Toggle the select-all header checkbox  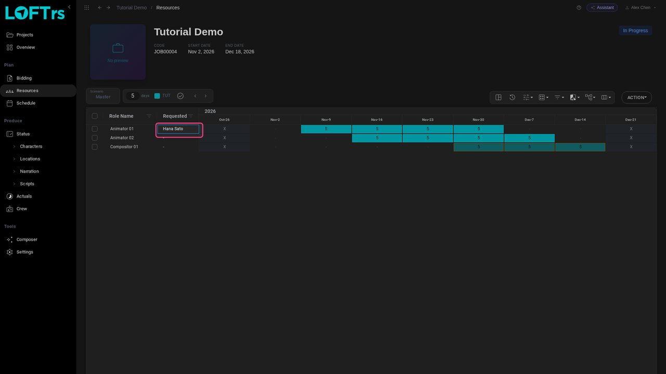(95, 116)
